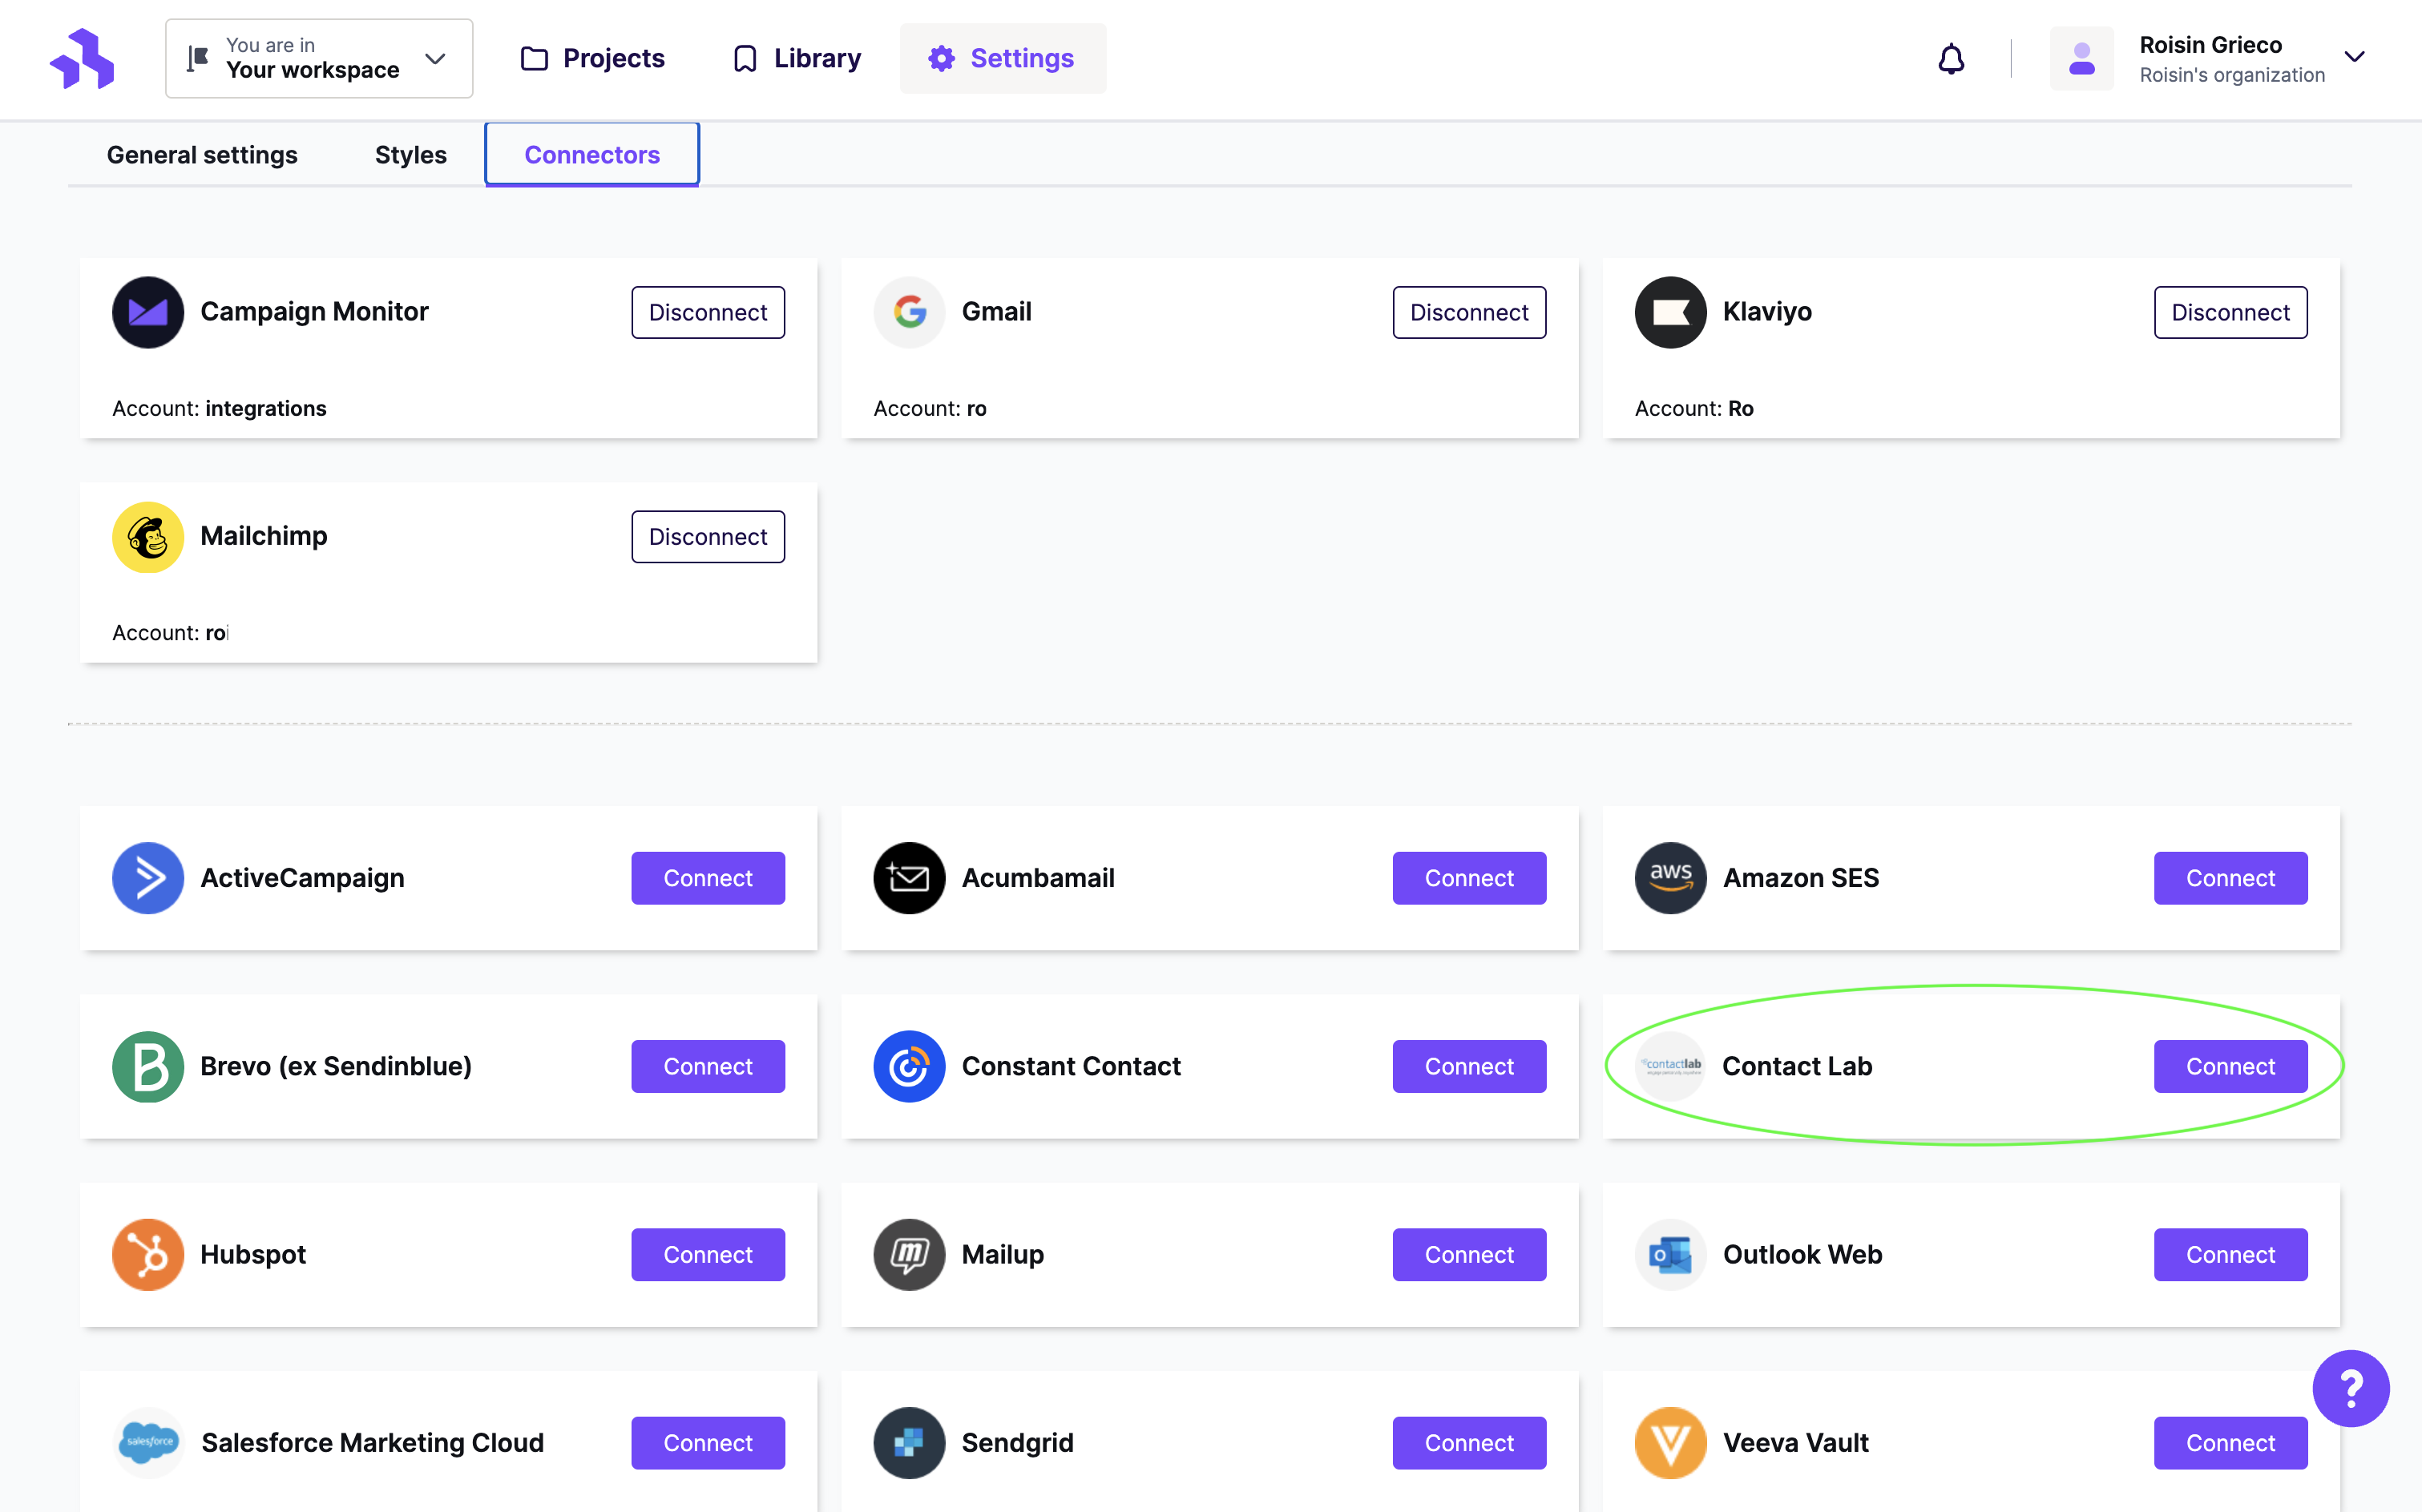Disconnect the Gmail account
2422x1512 pixels.
(1469, 312)
